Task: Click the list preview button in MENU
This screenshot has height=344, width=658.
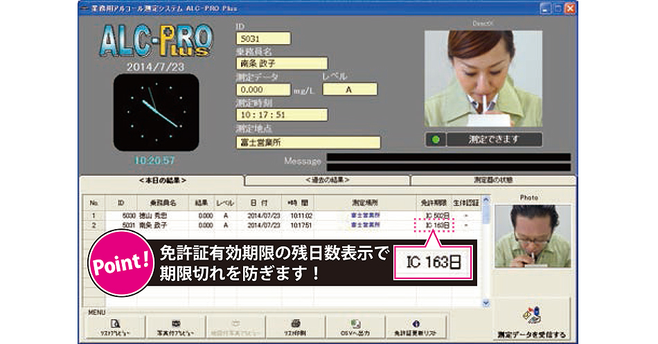Action: 115,327
